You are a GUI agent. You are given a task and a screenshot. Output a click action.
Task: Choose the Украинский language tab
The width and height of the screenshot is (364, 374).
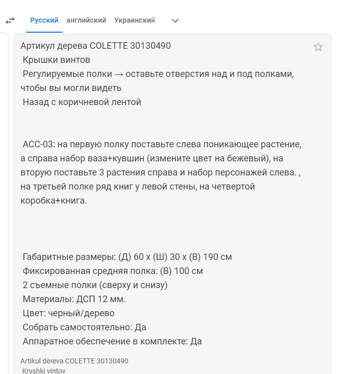click(134, 20)
